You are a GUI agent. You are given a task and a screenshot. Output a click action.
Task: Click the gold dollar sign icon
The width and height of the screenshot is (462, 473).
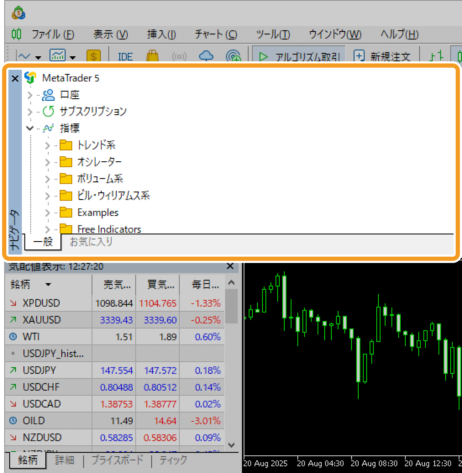coord(94,57)
